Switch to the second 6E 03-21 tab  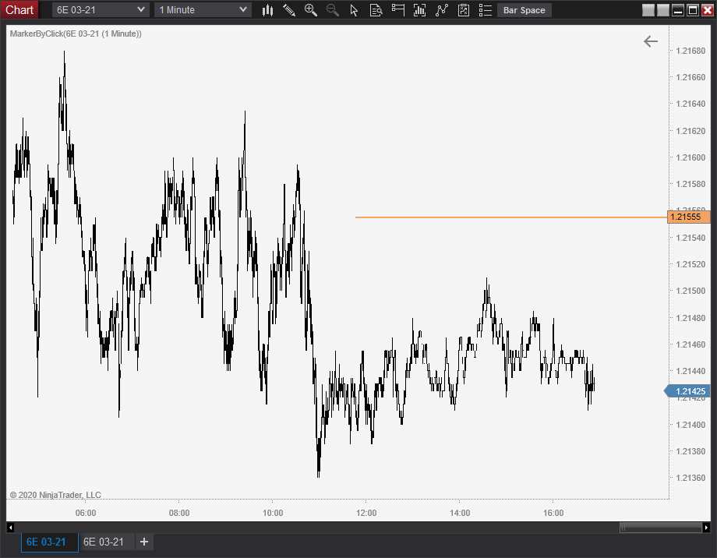[x=107, y=542]
